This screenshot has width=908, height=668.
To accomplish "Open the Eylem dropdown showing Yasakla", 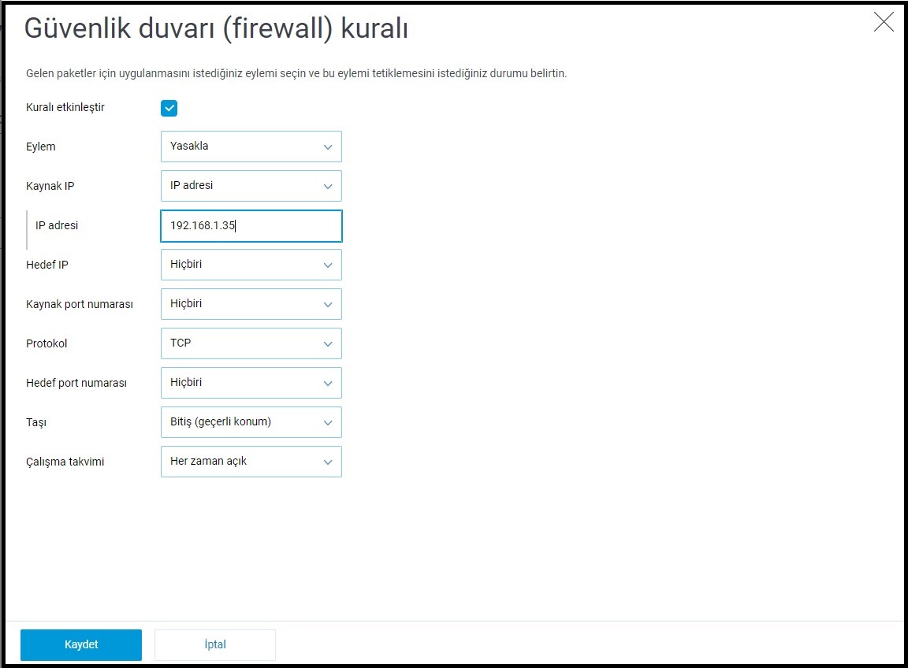I will (251, 147).
